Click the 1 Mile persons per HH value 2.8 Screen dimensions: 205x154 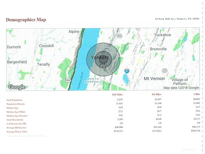click(199, 123)
